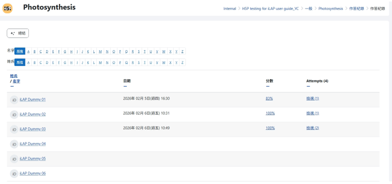This screenshot has height=184, width=392.
Task: View attempts 檢視 (2) for iLAP Dummy 03
Action: pyautogui.click(x=312, y=128)
